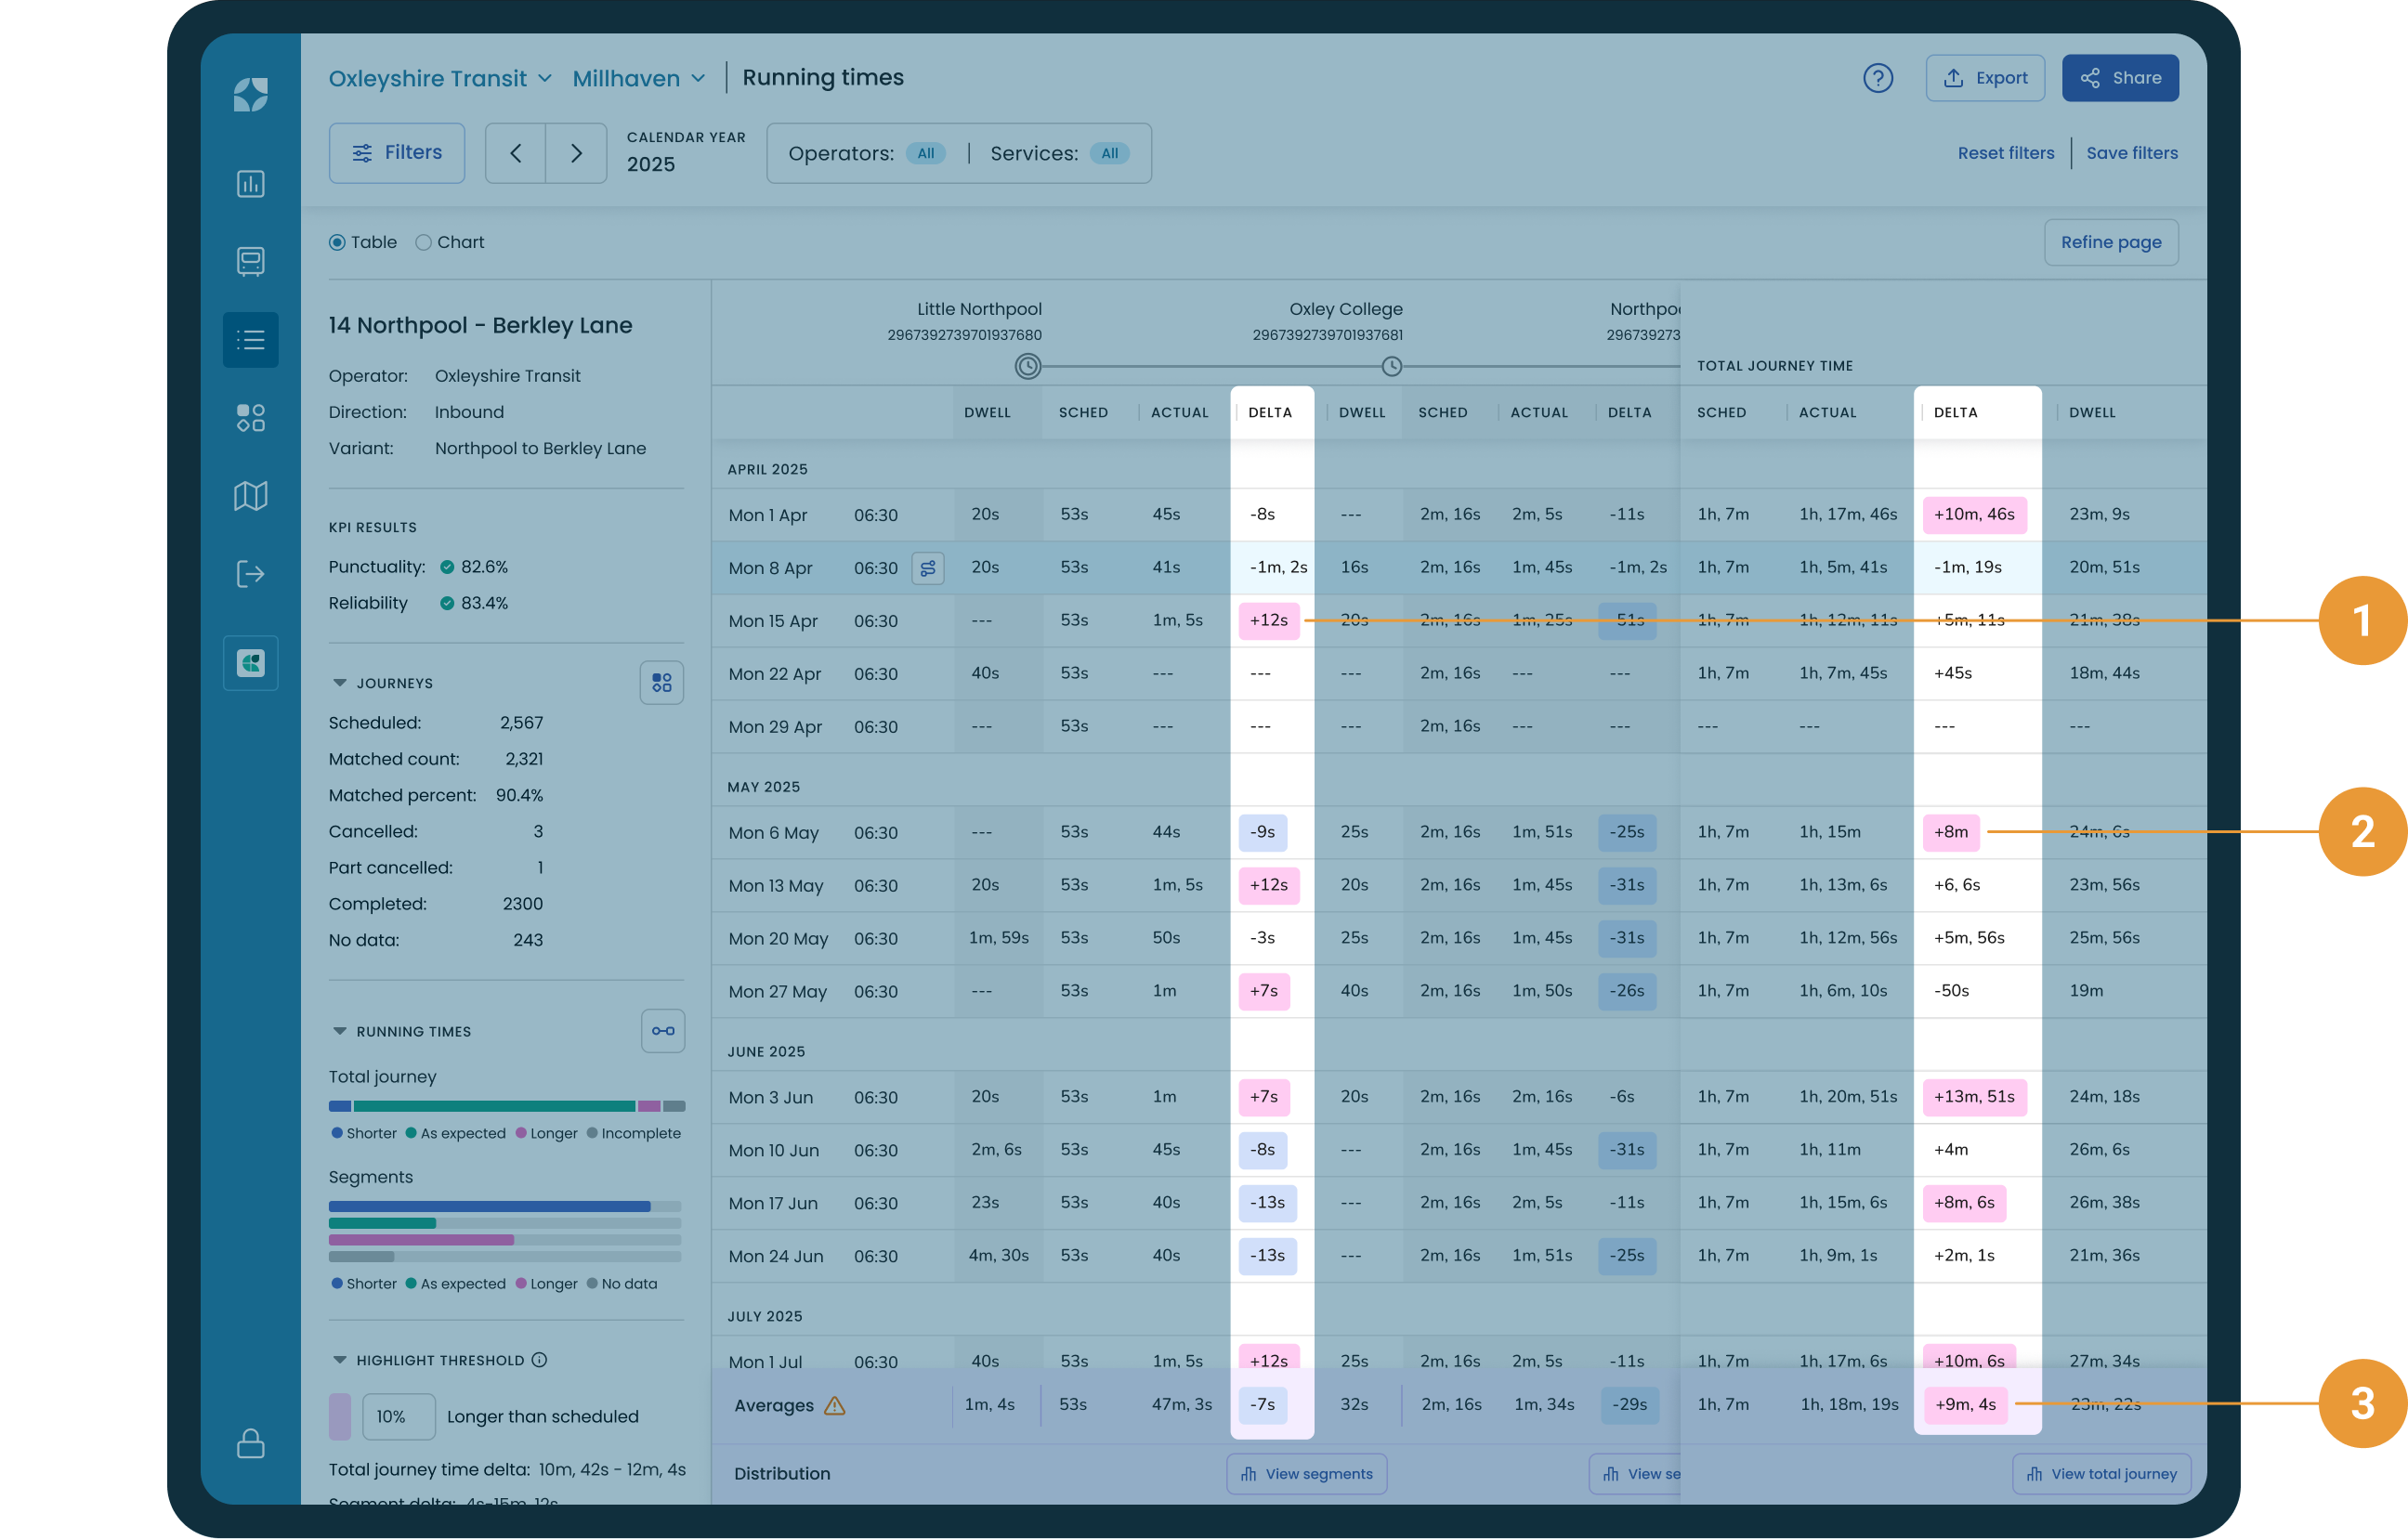Collapse the Journeys section

[339, 683]
